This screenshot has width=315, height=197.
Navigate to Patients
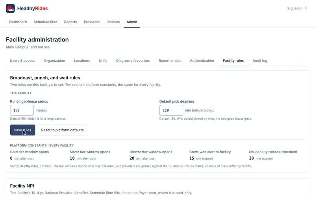click(x=113, y=22)
